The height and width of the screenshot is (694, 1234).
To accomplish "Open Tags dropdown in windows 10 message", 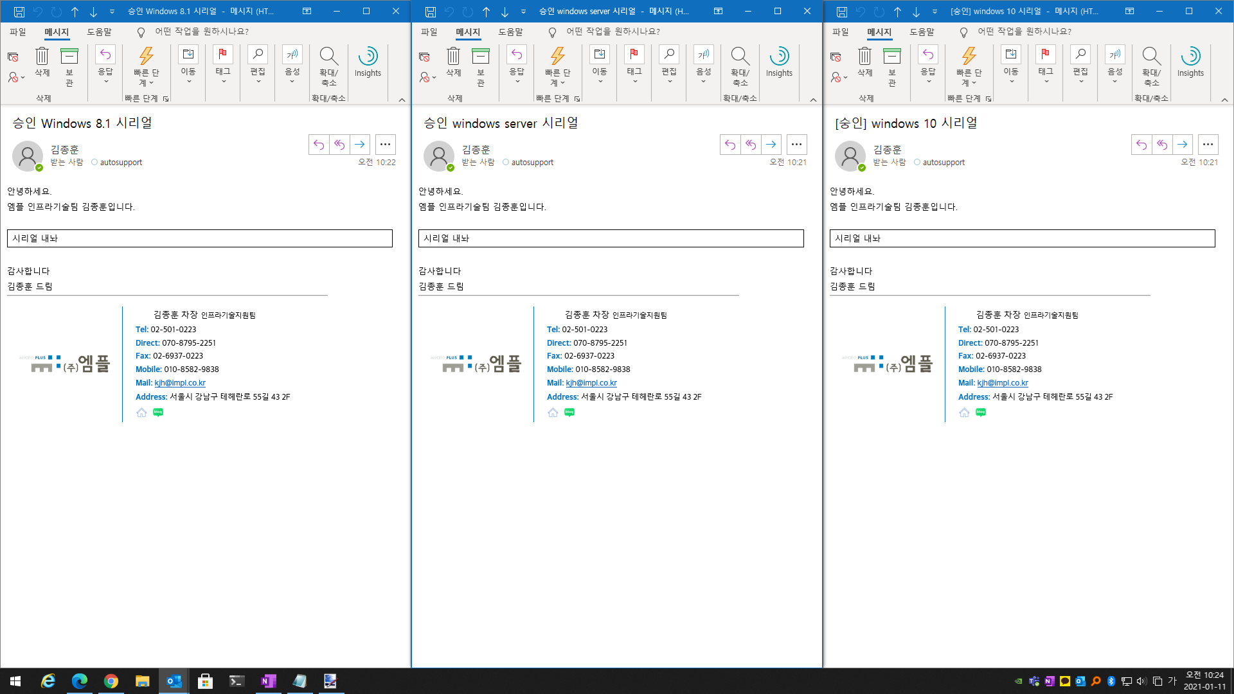I will point(1046,64).
